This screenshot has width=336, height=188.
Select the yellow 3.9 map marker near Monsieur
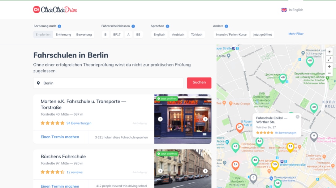[x=290, y=147]
